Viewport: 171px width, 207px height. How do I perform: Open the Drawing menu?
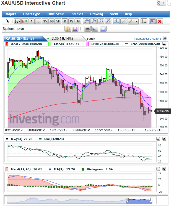click(x=97, y=14)
